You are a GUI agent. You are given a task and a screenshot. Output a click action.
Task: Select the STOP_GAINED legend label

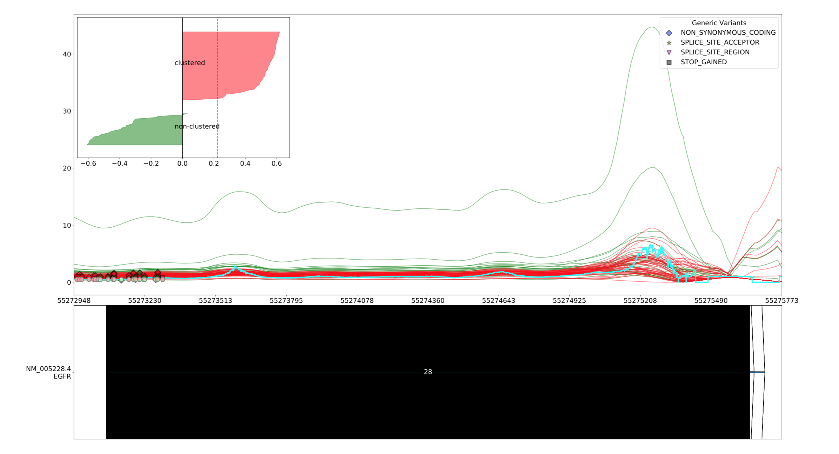tap(704, 62)
